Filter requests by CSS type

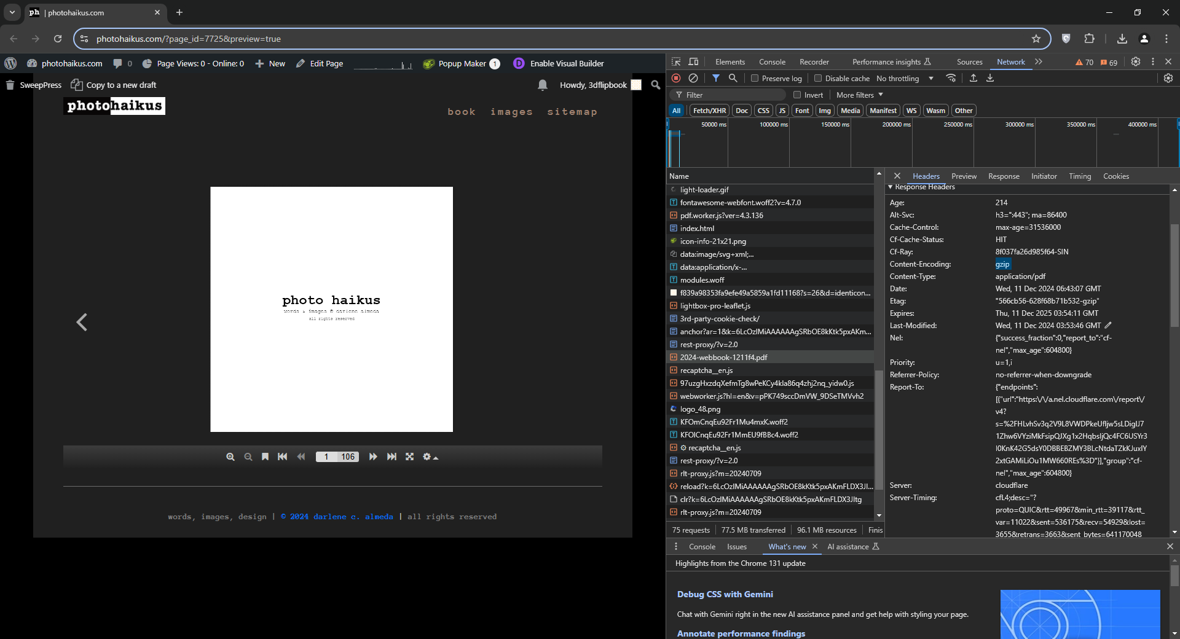click(763, 111)
